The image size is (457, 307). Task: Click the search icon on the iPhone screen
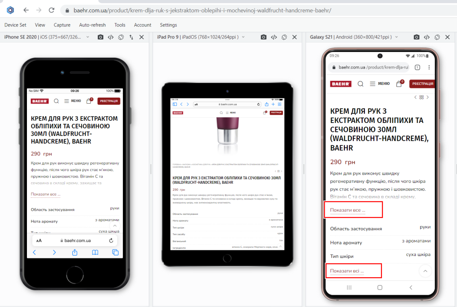56,101
